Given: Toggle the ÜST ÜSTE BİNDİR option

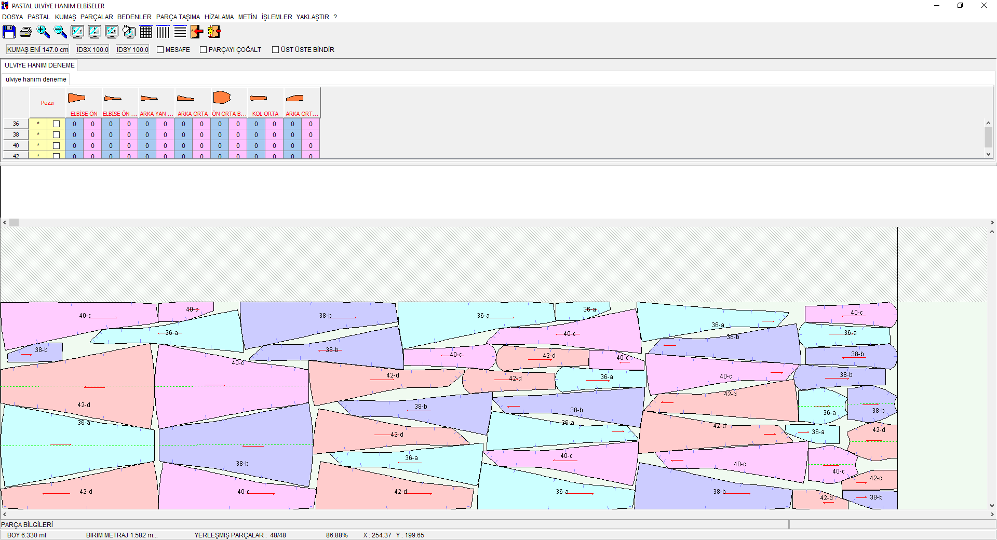Looking at the screenshot, I should [276, 50].
